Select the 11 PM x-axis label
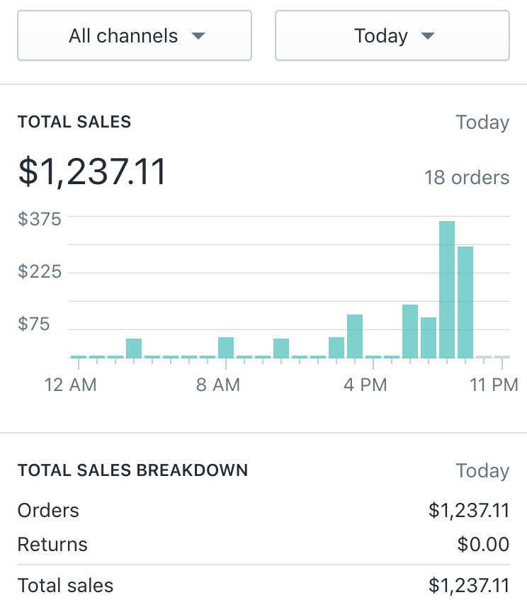Viewport: 527px width, 612px height. [494, 385]
